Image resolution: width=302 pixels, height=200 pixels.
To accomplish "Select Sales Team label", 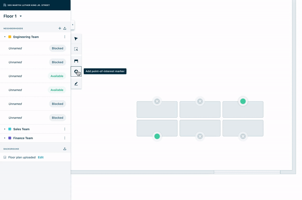I will pyautogui.click(x=22, y=129).
